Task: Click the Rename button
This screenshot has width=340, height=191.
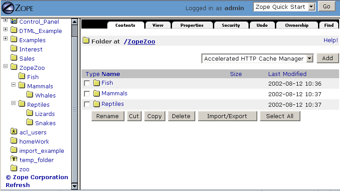Action: (108, 116)
